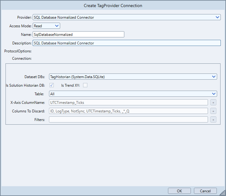The height and width of the screenshot is (196, 226).
Task: Grab the resize grip in the dialog corner
Action: pos(223,193)
